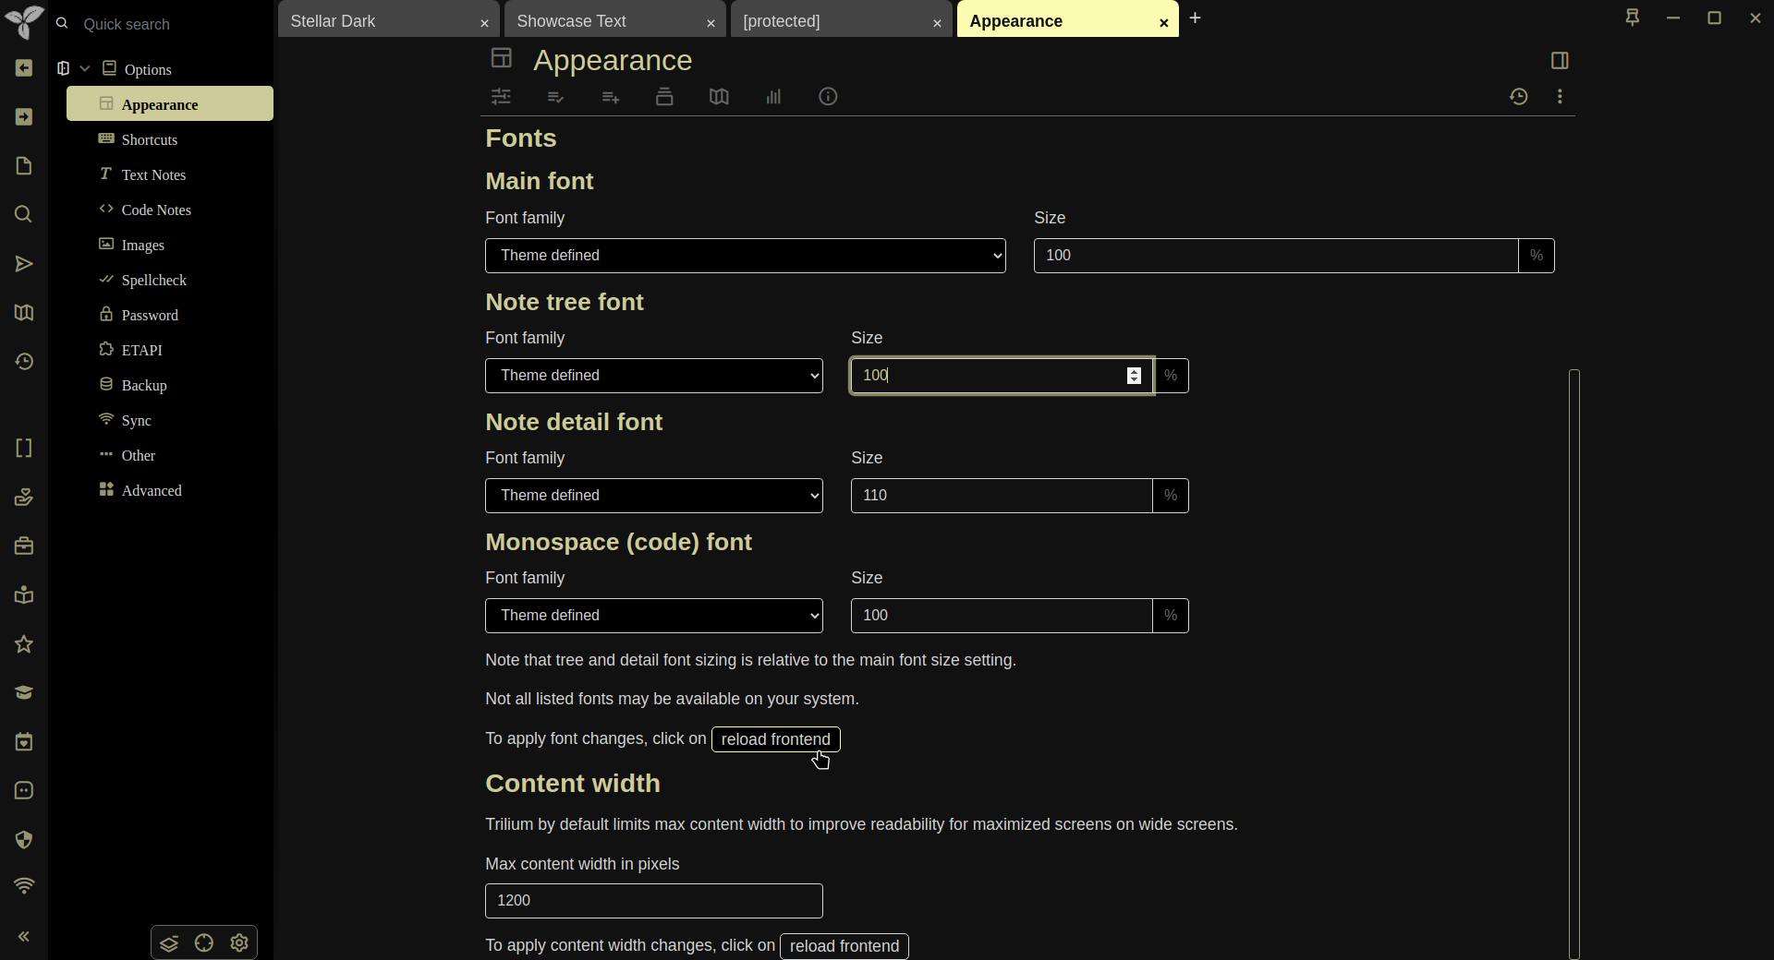Open the note actions three-dot menu
1774x960 pixels.
1560,97
